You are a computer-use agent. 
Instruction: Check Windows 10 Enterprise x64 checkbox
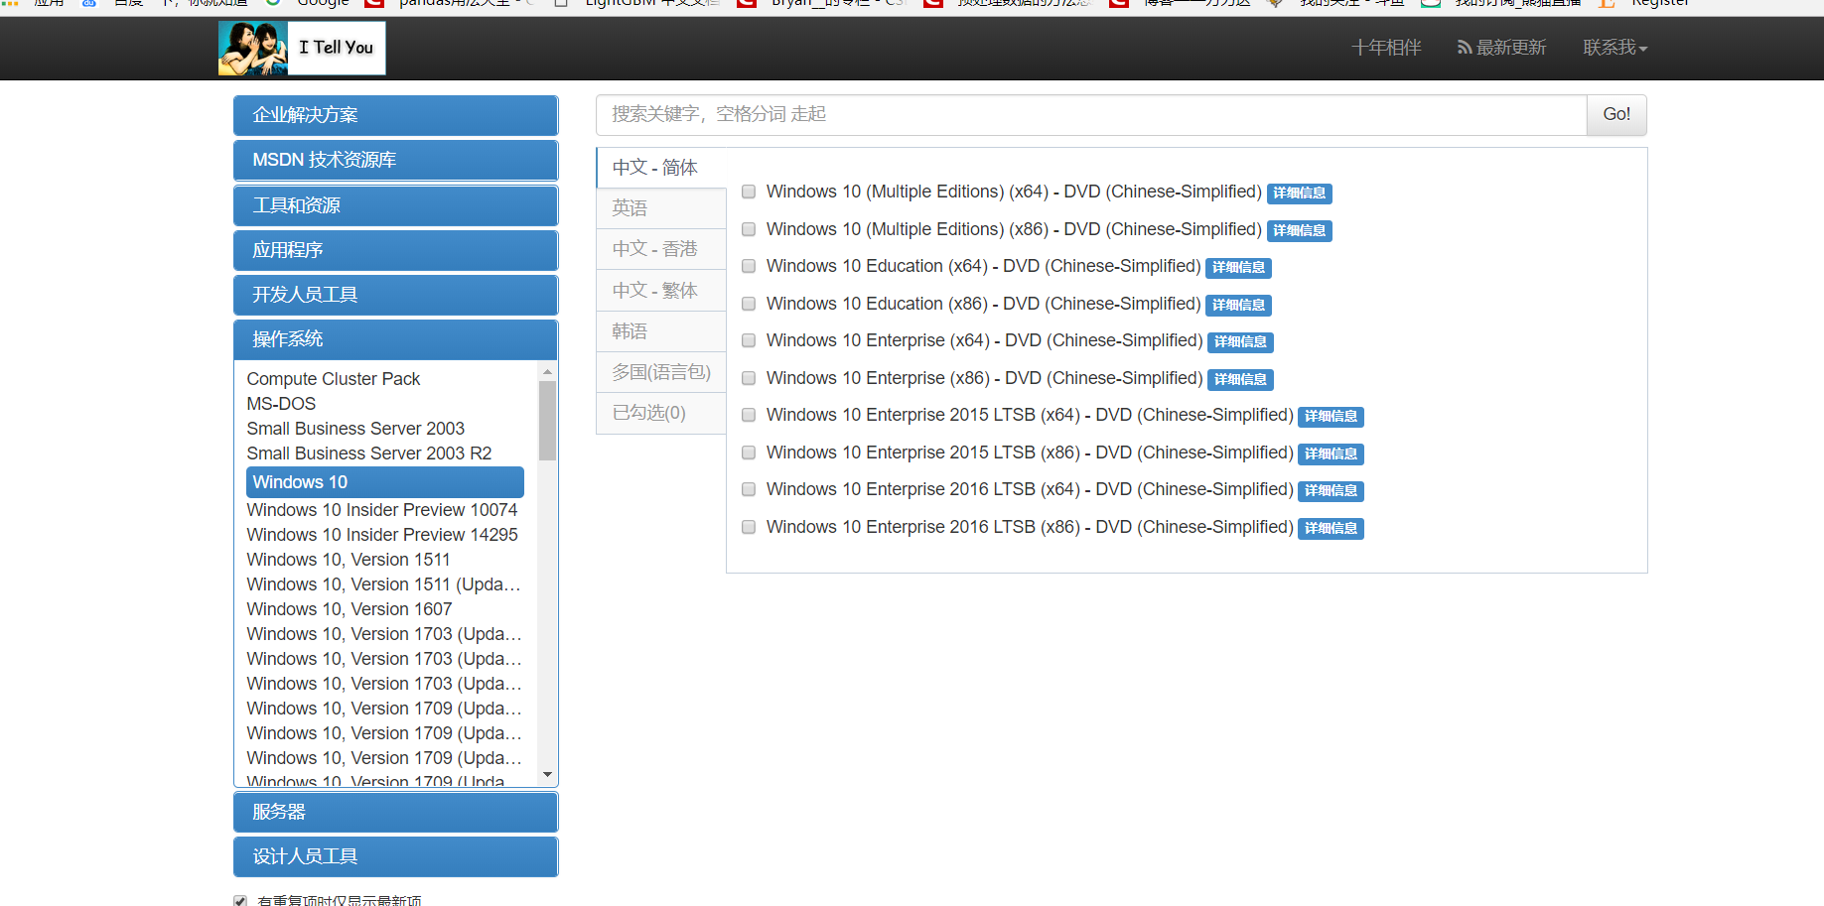click(x=749, y=340)
